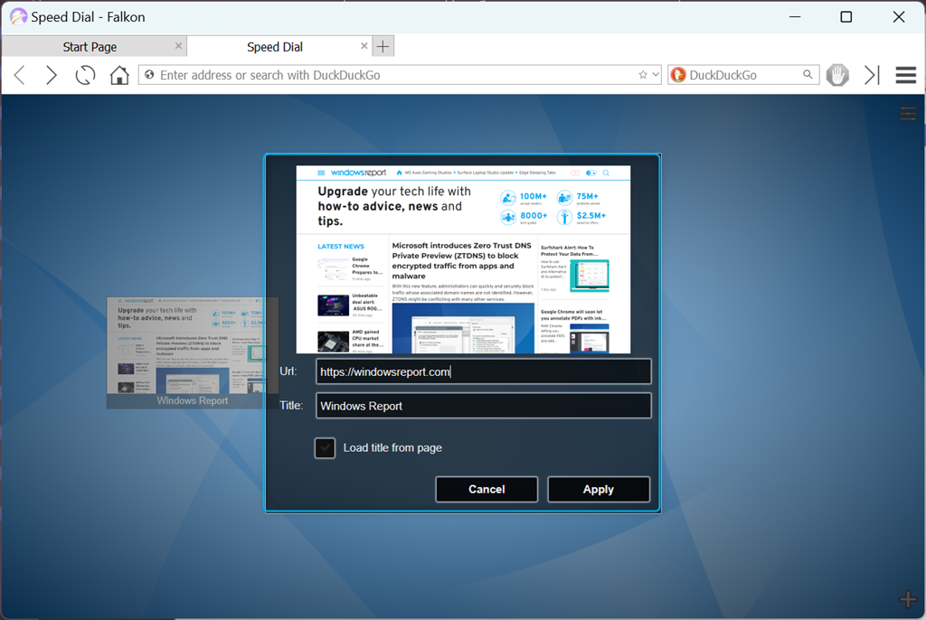This screenshot has width=926, height=620.
Task: Go forward with the forward arrow
Action: click(52, 76)
